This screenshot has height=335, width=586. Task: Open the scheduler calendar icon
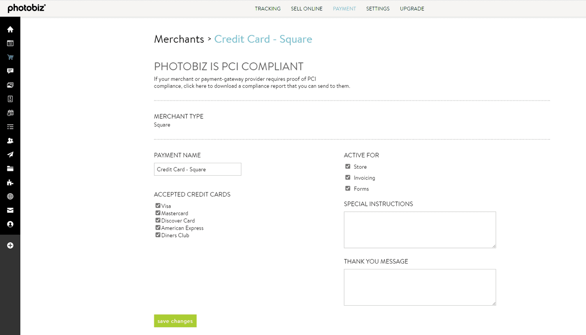tap(10, 113)
